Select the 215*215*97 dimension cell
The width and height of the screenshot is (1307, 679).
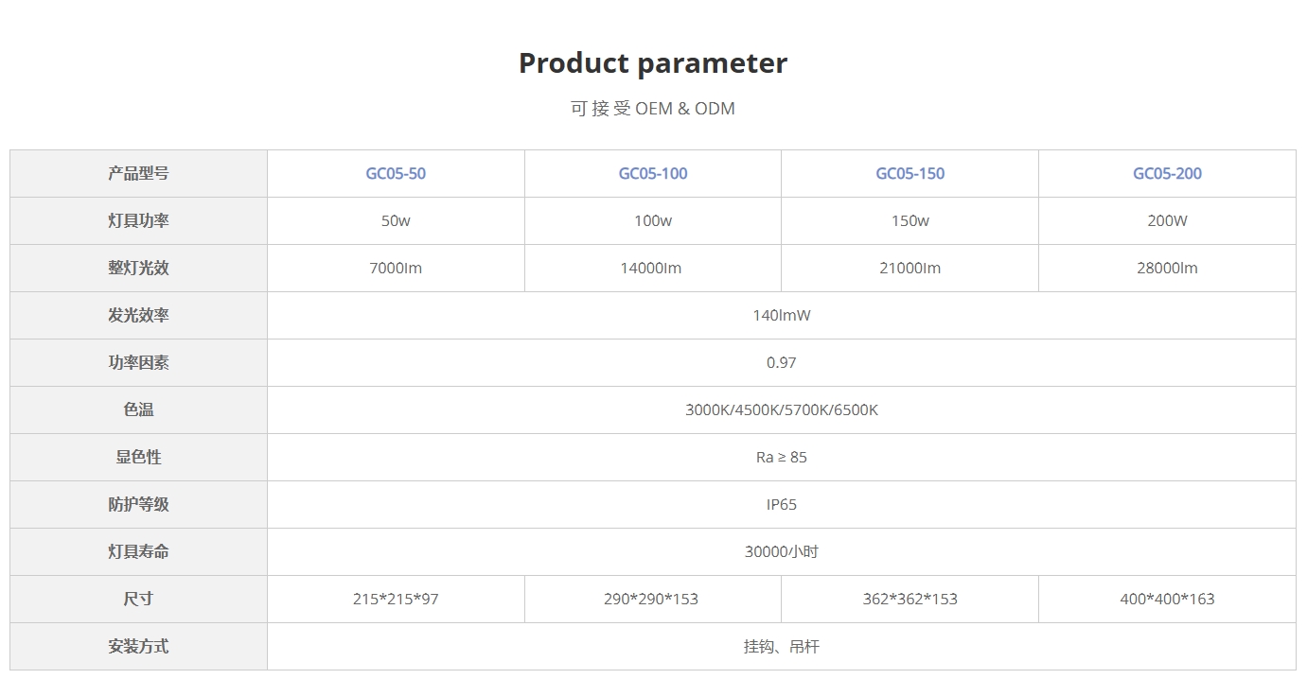(x=396, y=599)
